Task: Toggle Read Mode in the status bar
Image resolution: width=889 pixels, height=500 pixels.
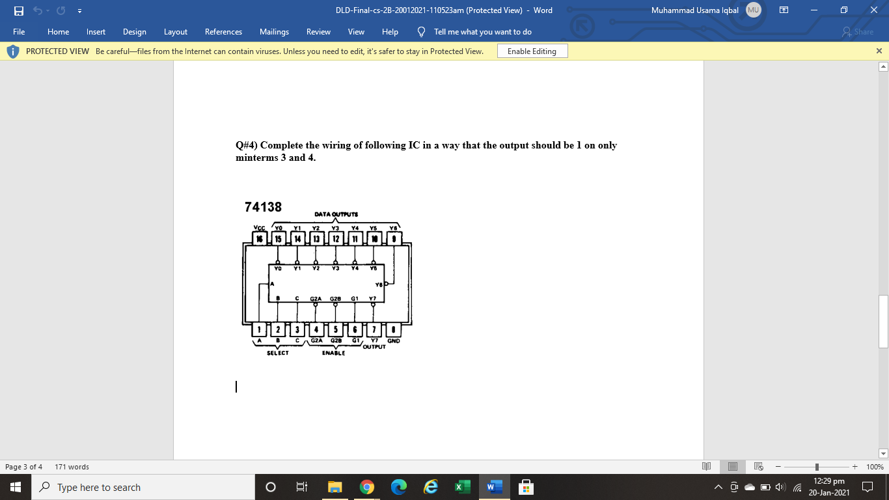Action: 705,466
